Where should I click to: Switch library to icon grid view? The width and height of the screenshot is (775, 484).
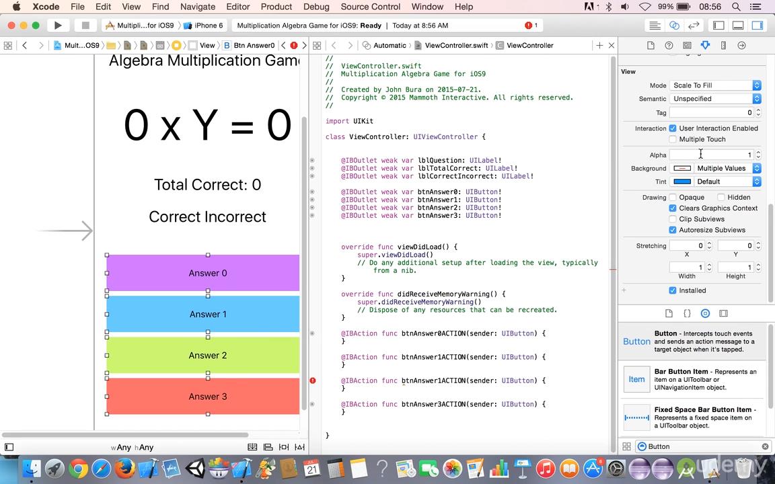[627, 446]
